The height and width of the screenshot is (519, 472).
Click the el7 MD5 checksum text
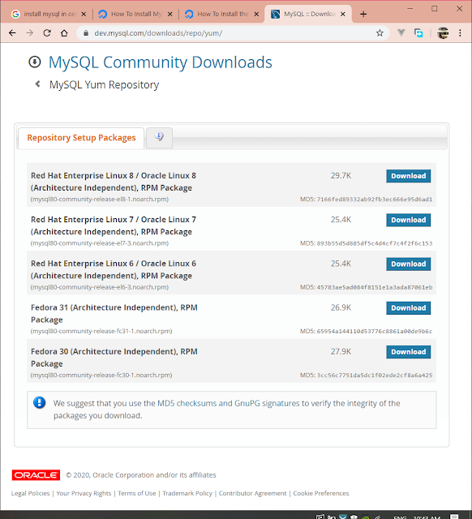[x=366, y=243]
